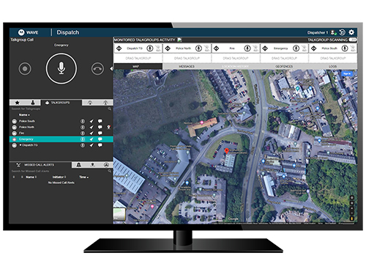This screenshot has width=366, height=275.
Task: Click the map pin icon on Police North row
Action: pyautogui.click(x=109, y=127)
